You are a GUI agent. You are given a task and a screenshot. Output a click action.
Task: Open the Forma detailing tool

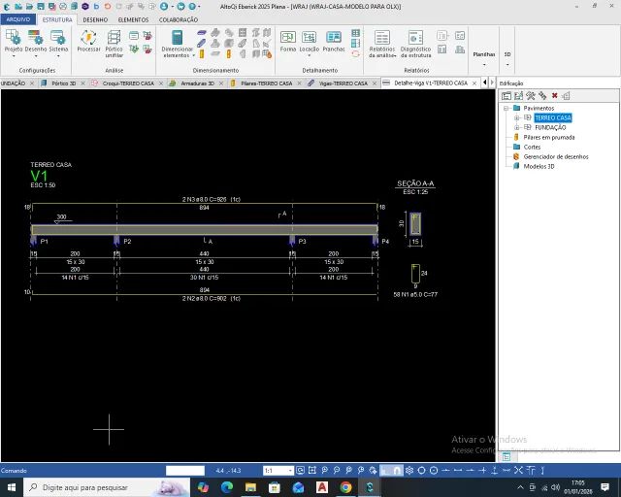coord(288,41)
